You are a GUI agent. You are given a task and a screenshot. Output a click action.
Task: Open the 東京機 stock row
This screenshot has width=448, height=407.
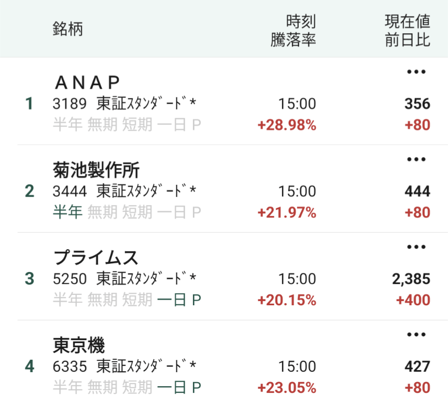[x=79, y=345]
